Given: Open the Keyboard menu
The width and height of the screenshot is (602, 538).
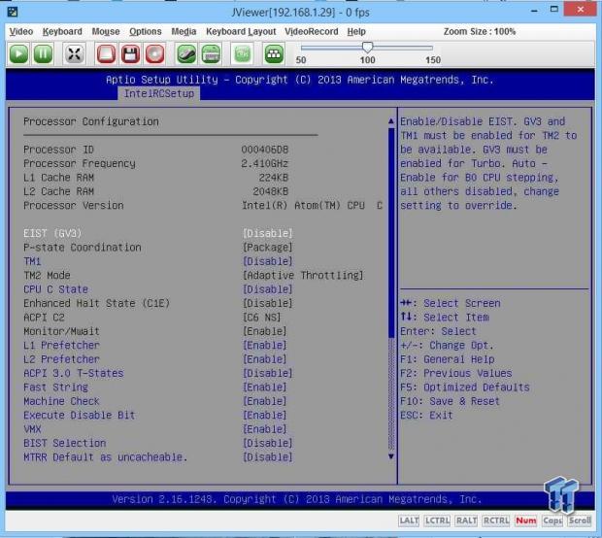Looking at the screenshot, I should [x=62, y=31].
